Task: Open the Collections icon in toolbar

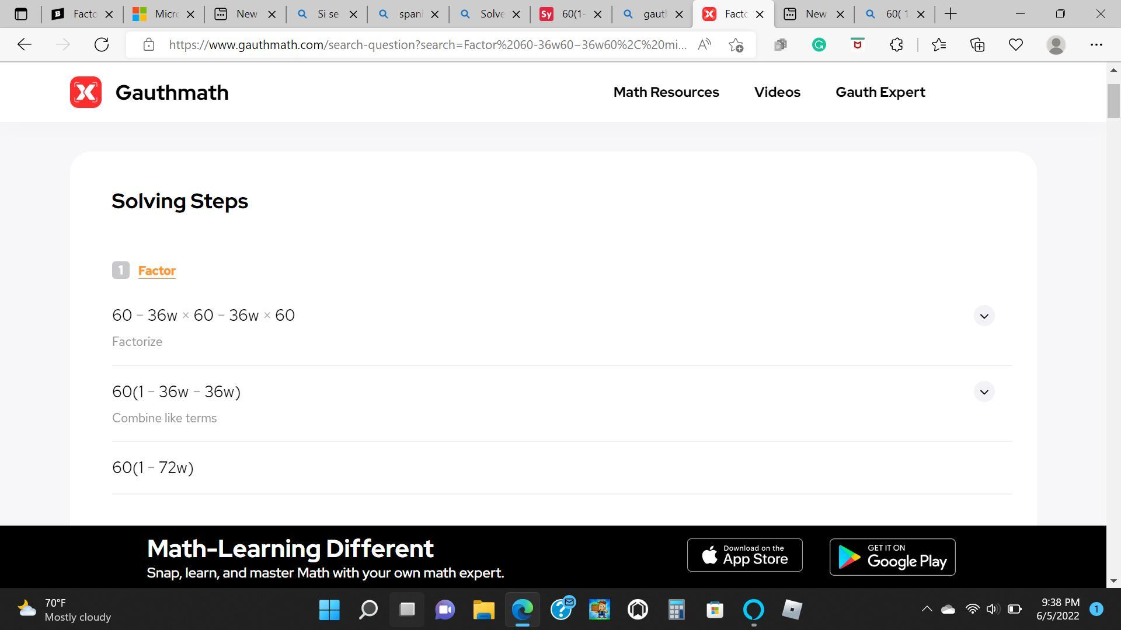Action: pos(977,44)
